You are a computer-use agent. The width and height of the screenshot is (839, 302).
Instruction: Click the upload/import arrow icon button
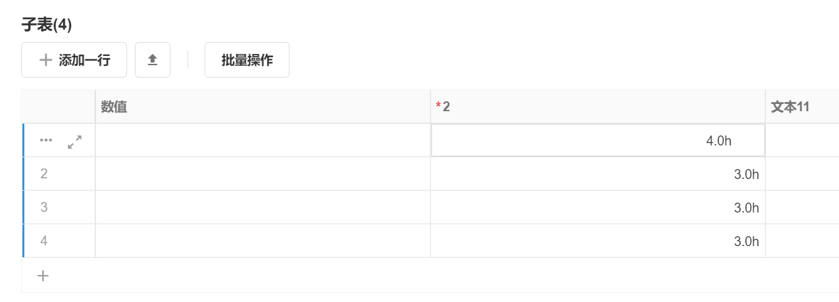click(x=153, y=60)
